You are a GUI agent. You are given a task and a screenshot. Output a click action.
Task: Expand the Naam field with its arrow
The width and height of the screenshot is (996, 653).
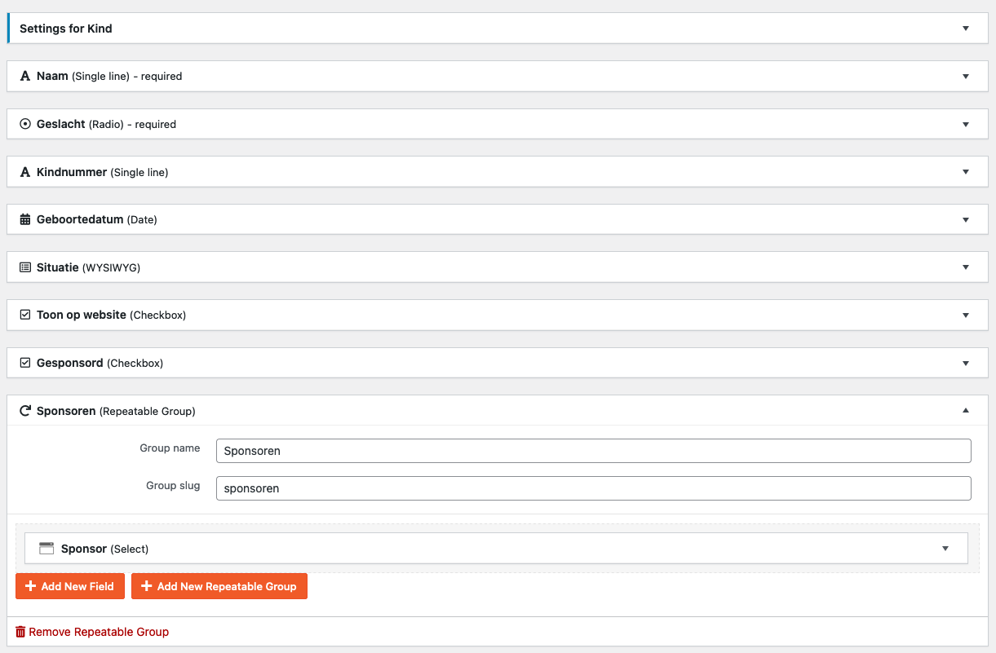coord(966,77)
